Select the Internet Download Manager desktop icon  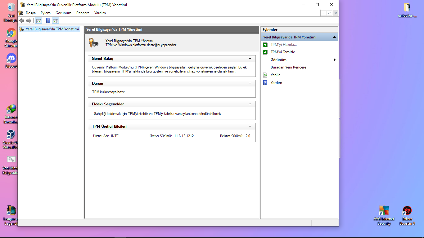11,114
